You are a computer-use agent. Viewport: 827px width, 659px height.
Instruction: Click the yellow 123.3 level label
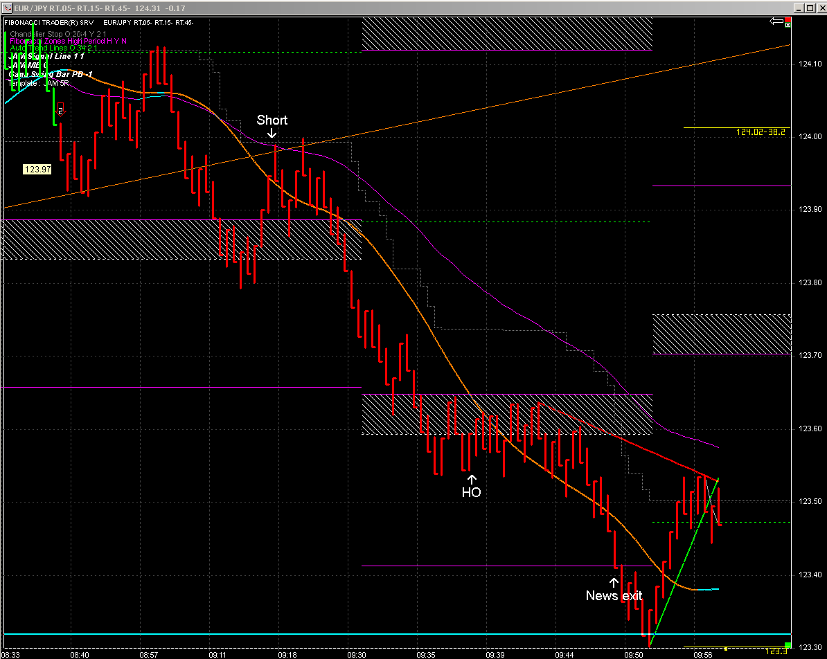tap(776, 651)
